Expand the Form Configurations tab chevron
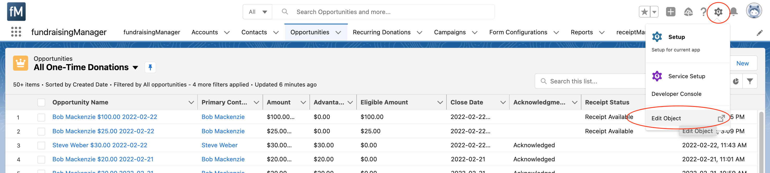This screenshot has width=770, height=173. [x=556, y=32]
